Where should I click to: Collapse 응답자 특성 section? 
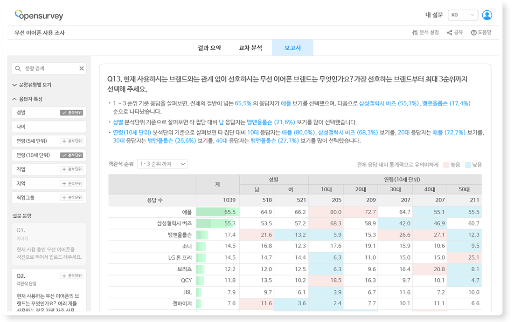point(28,99)
